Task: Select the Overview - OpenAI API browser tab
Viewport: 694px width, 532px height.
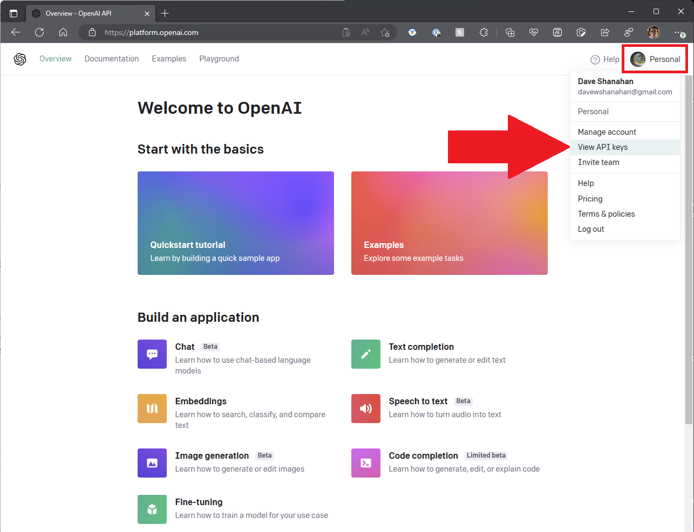Action: tap(91, 13)
